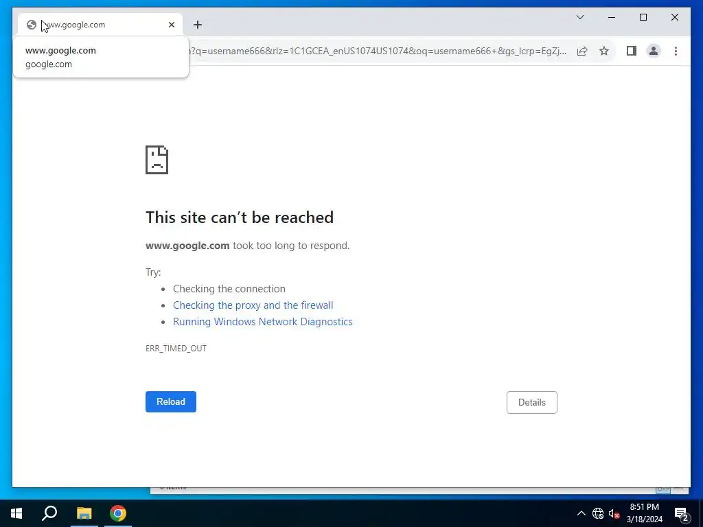Close the www.google.com browser tab

coord(171,25)
